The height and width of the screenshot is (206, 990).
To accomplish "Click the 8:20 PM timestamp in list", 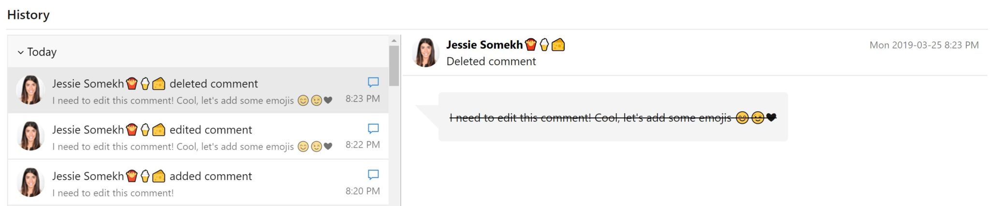I will pyautogui.click(x=363, y=191).
